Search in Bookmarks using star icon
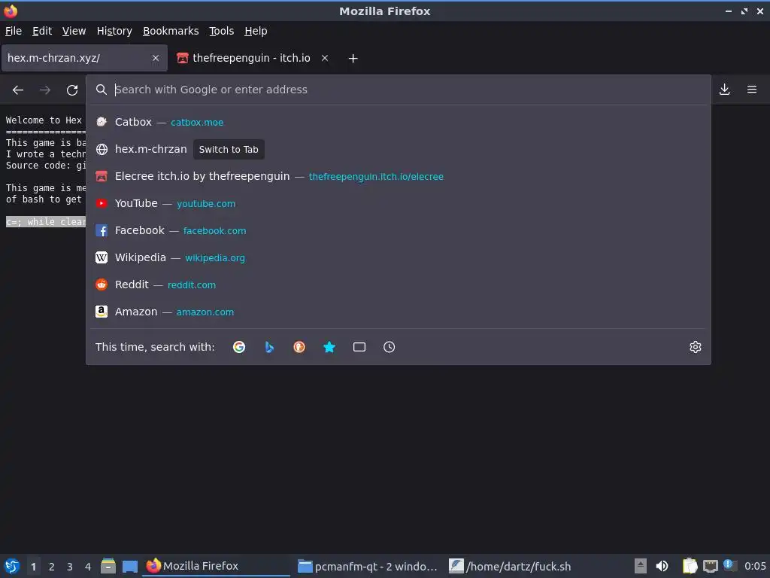The image size is (770, 578). click(329, 347)
